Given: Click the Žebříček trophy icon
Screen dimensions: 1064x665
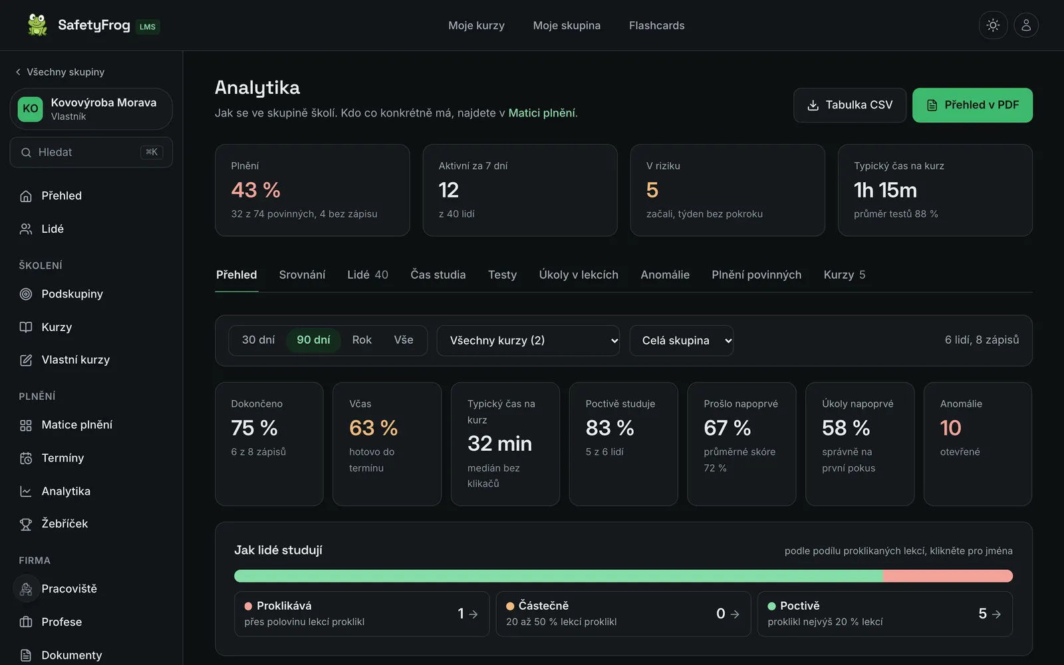Looking at the screenshot, I should 26,524.
